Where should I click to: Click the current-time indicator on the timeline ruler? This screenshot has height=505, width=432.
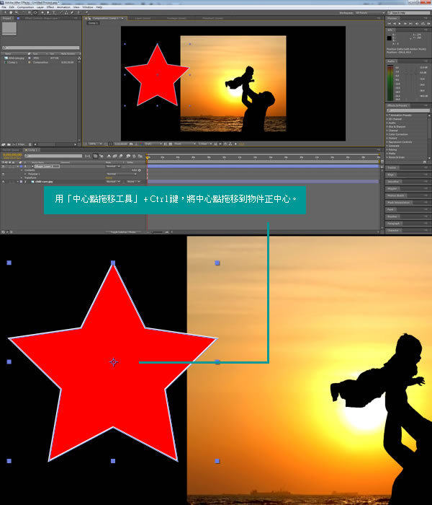[147, 157]
